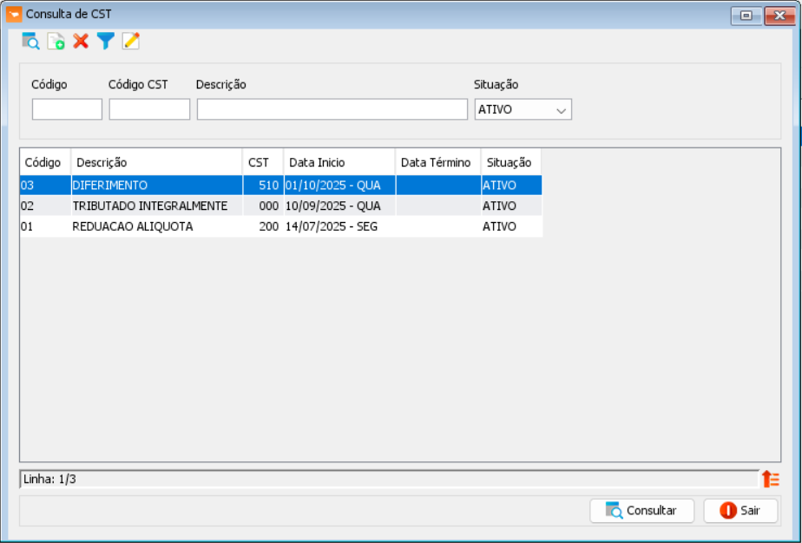The width and height of the screenshot is (802, 543).
Task: Click the pencil edit record icon
Action: click(131, 41)
